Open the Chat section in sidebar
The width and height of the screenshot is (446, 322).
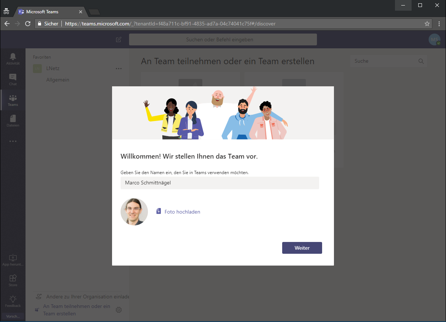coord(13,79)
